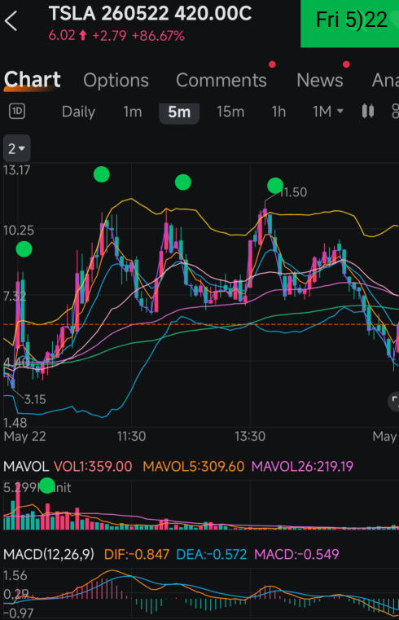Expand chart to fullscreen via corner icon
Screen dimensions: 399x620
[x=394, y=402]
